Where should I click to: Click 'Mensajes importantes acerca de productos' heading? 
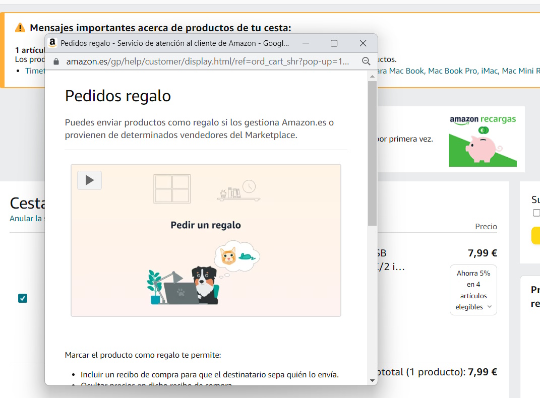point(160,28)
